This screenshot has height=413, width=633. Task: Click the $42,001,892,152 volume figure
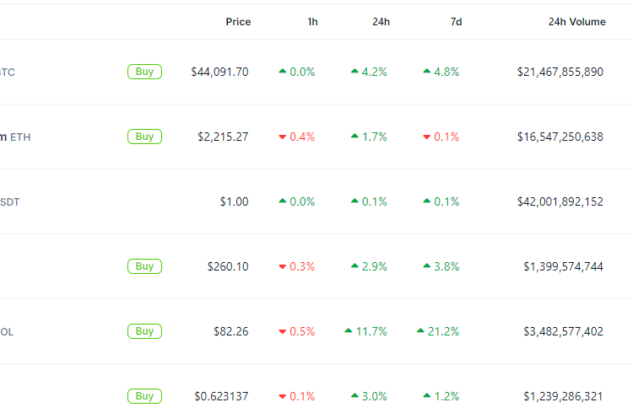click(x=560, y=201)
